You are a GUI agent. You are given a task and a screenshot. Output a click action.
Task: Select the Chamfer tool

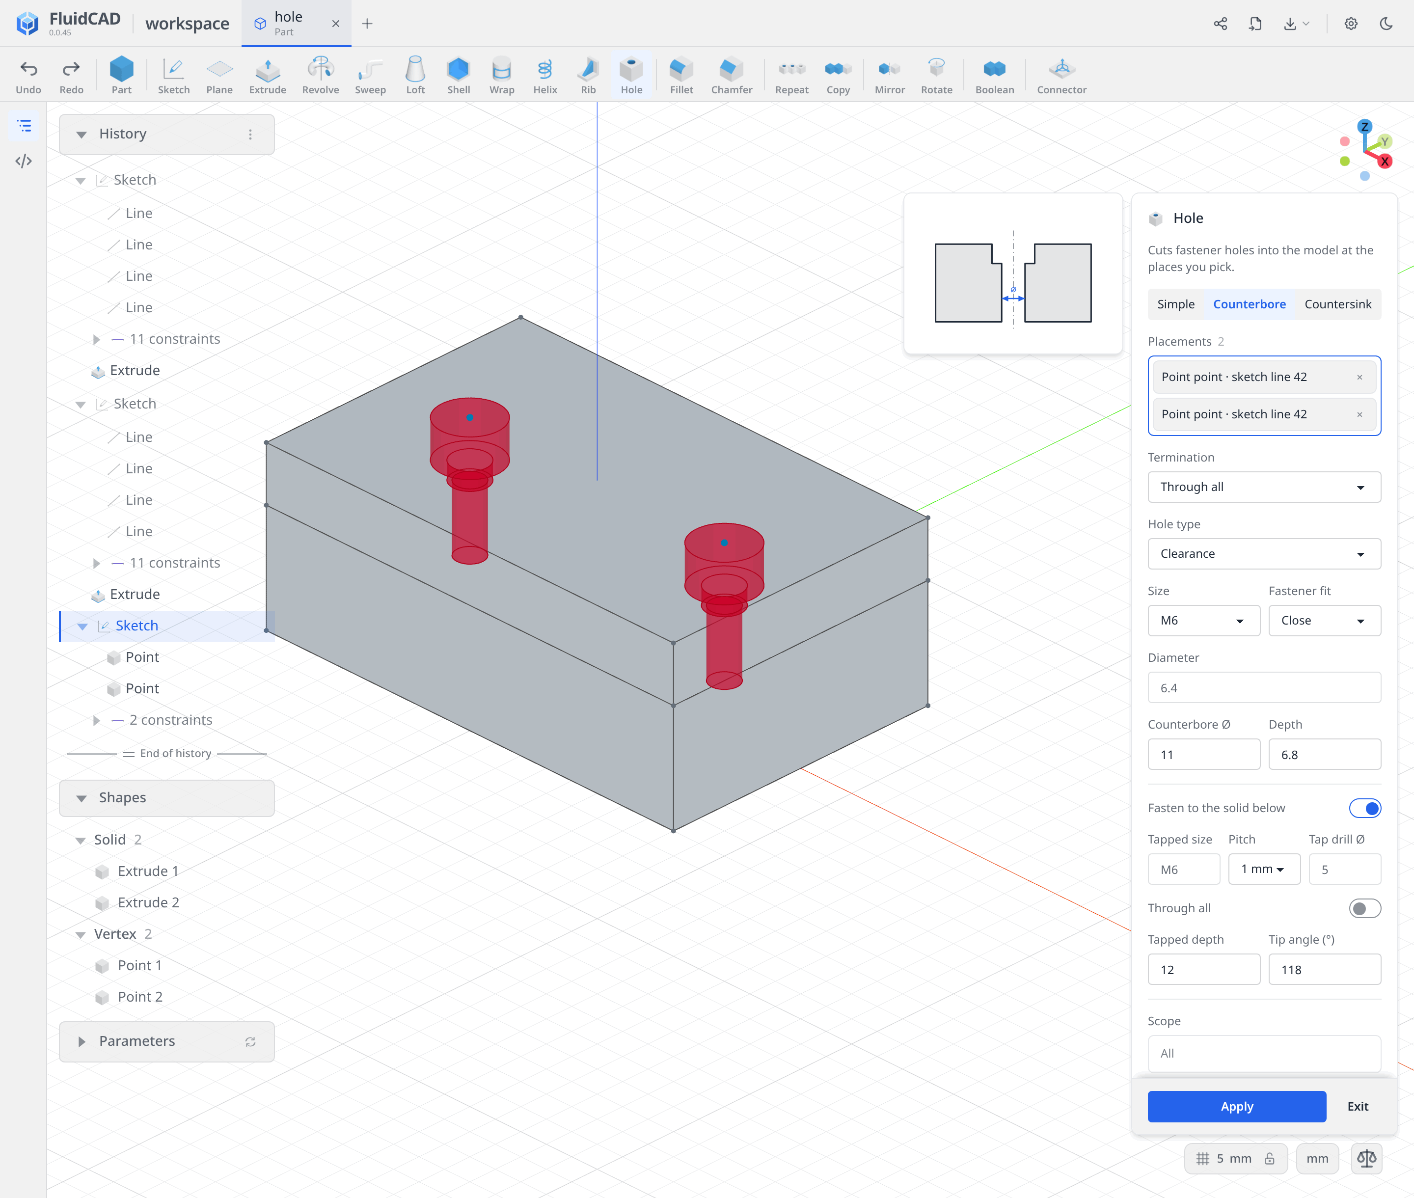(732, 75)
